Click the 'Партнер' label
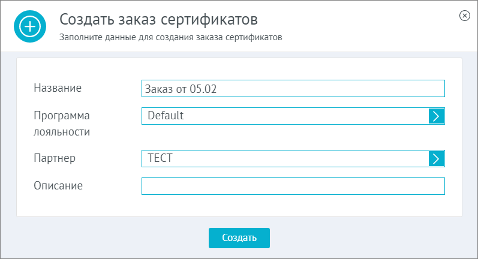Image resolution: width=478 pixels, height=259 pixels. coord(55,158)
